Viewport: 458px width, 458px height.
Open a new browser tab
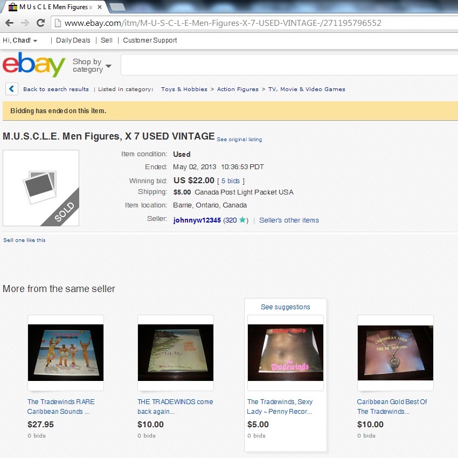[117, 7]
